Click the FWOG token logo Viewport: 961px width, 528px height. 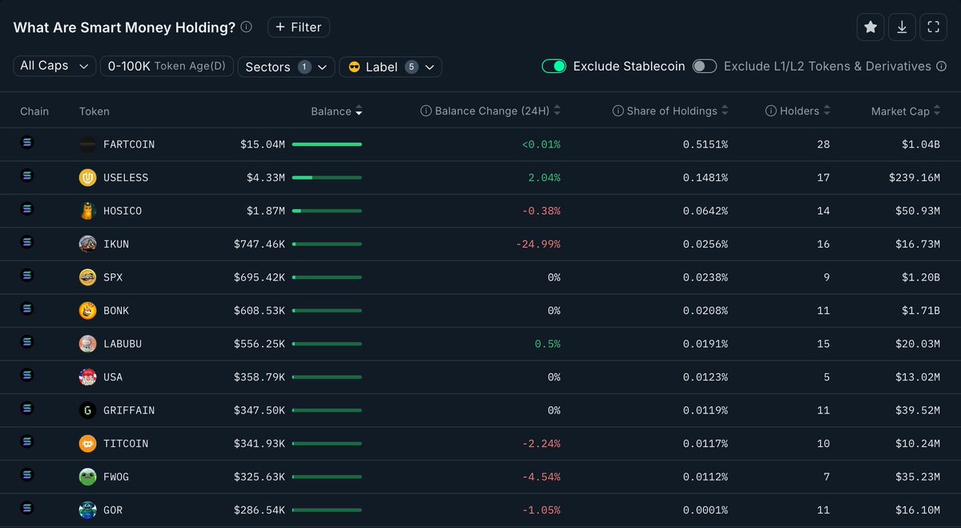click(87, 477)
